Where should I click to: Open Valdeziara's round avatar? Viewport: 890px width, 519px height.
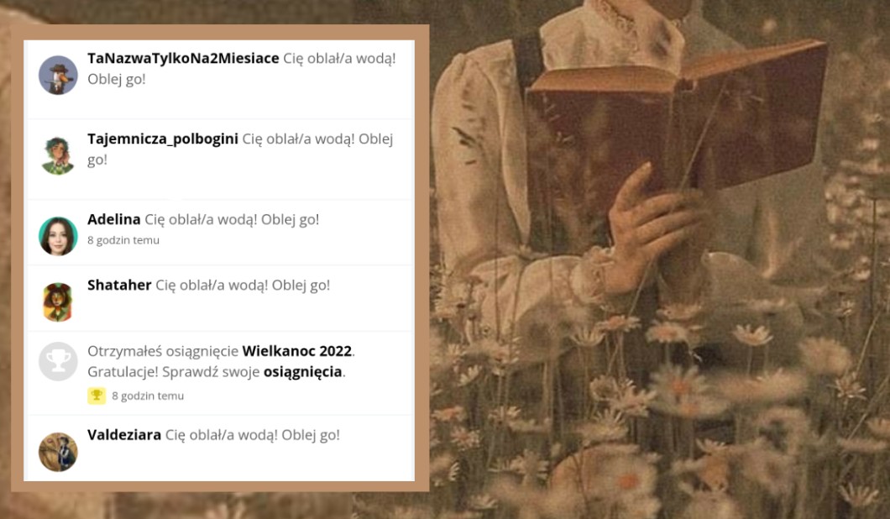tap(58, 452)
